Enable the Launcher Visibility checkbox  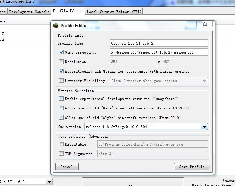(x=62, y=81)
